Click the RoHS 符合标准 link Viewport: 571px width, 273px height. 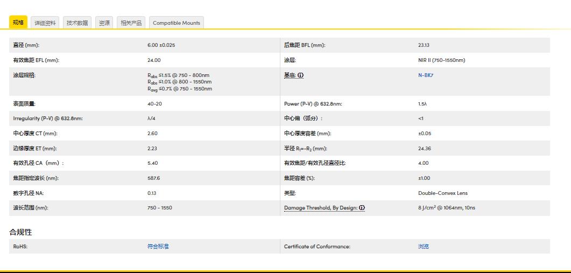pyautogui.click(x=158, y=247)
